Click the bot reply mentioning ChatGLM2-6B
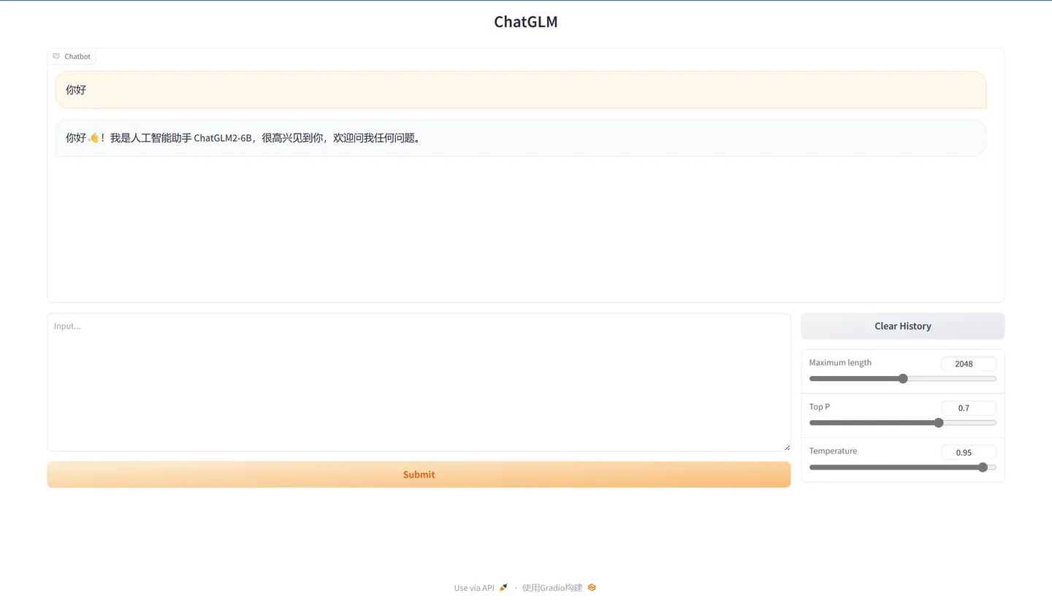 521,138
